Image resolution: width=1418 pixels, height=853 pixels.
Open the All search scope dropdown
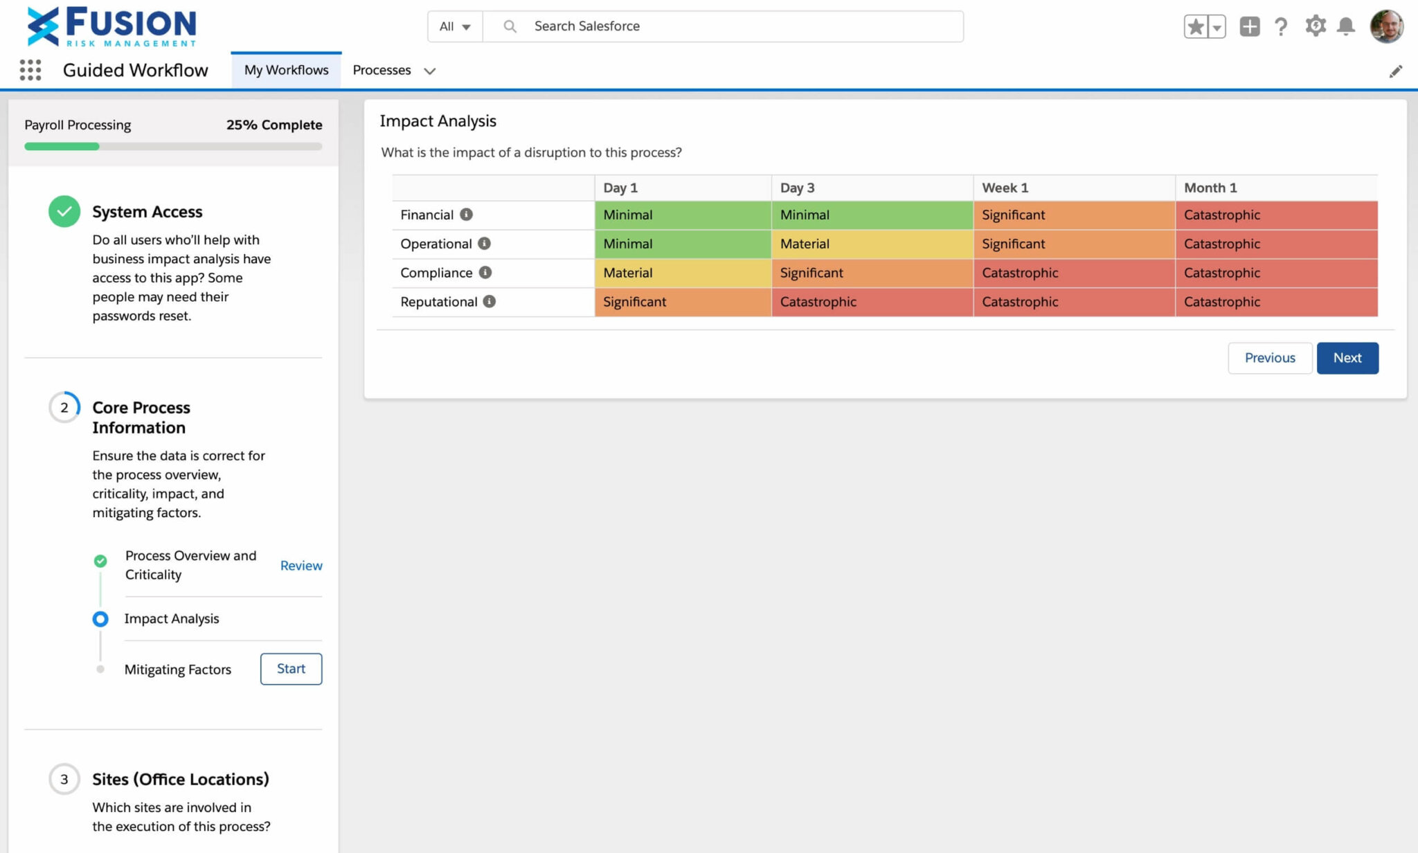click(454, 26)
